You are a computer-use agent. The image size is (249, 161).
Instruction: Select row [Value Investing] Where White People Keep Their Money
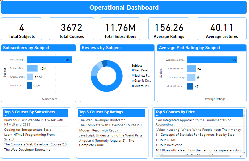point(199,130)
